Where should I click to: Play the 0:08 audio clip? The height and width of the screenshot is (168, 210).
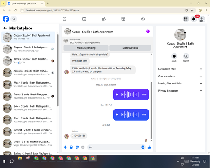[117, 94]
